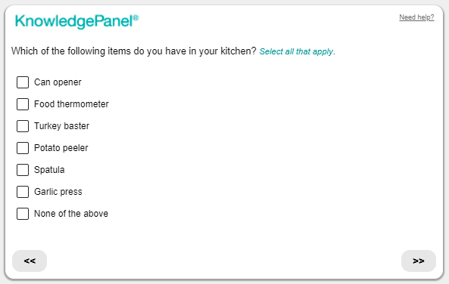This screenshot has width=449, height=284.
Task: Click the kitchen items question text
Action: pos(134,51)
